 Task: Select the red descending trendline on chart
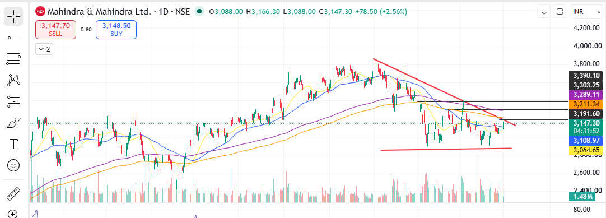(445, 92)
